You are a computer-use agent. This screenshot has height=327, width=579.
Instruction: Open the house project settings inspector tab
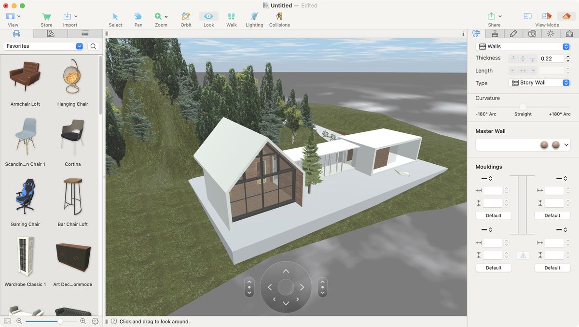pyautogui.click(x=569, y=33)
